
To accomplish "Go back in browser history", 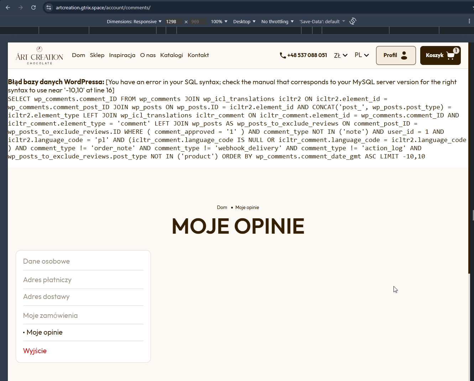I will (8, 7).
